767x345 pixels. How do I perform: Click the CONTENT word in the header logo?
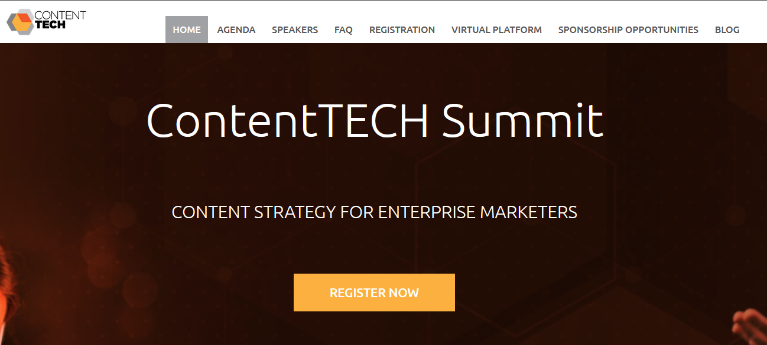60,15
